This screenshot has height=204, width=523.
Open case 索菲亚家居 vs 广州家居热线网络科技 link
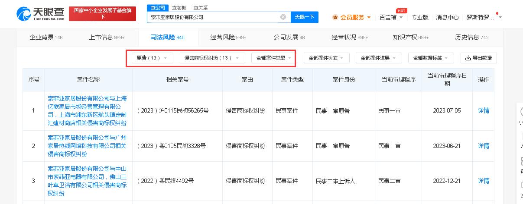(x=88, y=146)
